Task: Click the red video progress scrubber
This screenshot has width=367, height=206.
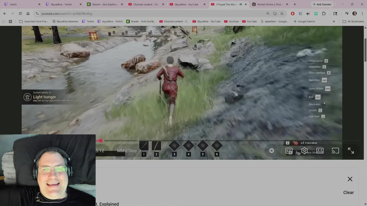Action: [x=101, y=141]
